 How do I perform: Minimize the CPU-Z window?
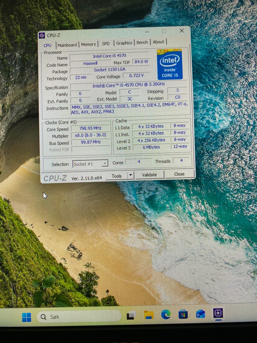[x=147, y=32]
